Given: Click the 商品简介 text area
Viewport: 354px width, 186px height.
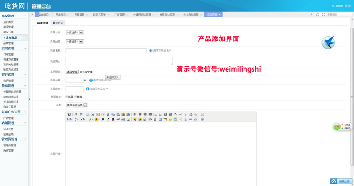Looking at the screenshot, I should click(119, 61).
